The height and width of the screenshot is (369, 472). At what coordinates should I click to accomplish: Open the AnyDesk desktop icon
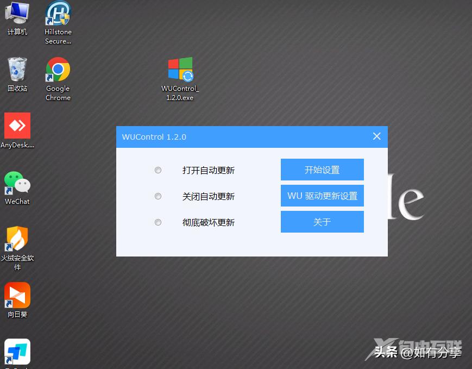[x=17, y=126]
